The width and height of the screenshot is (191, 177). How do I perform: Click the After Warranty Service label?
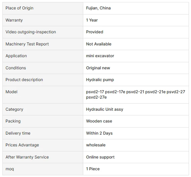(x=27, y=157)
